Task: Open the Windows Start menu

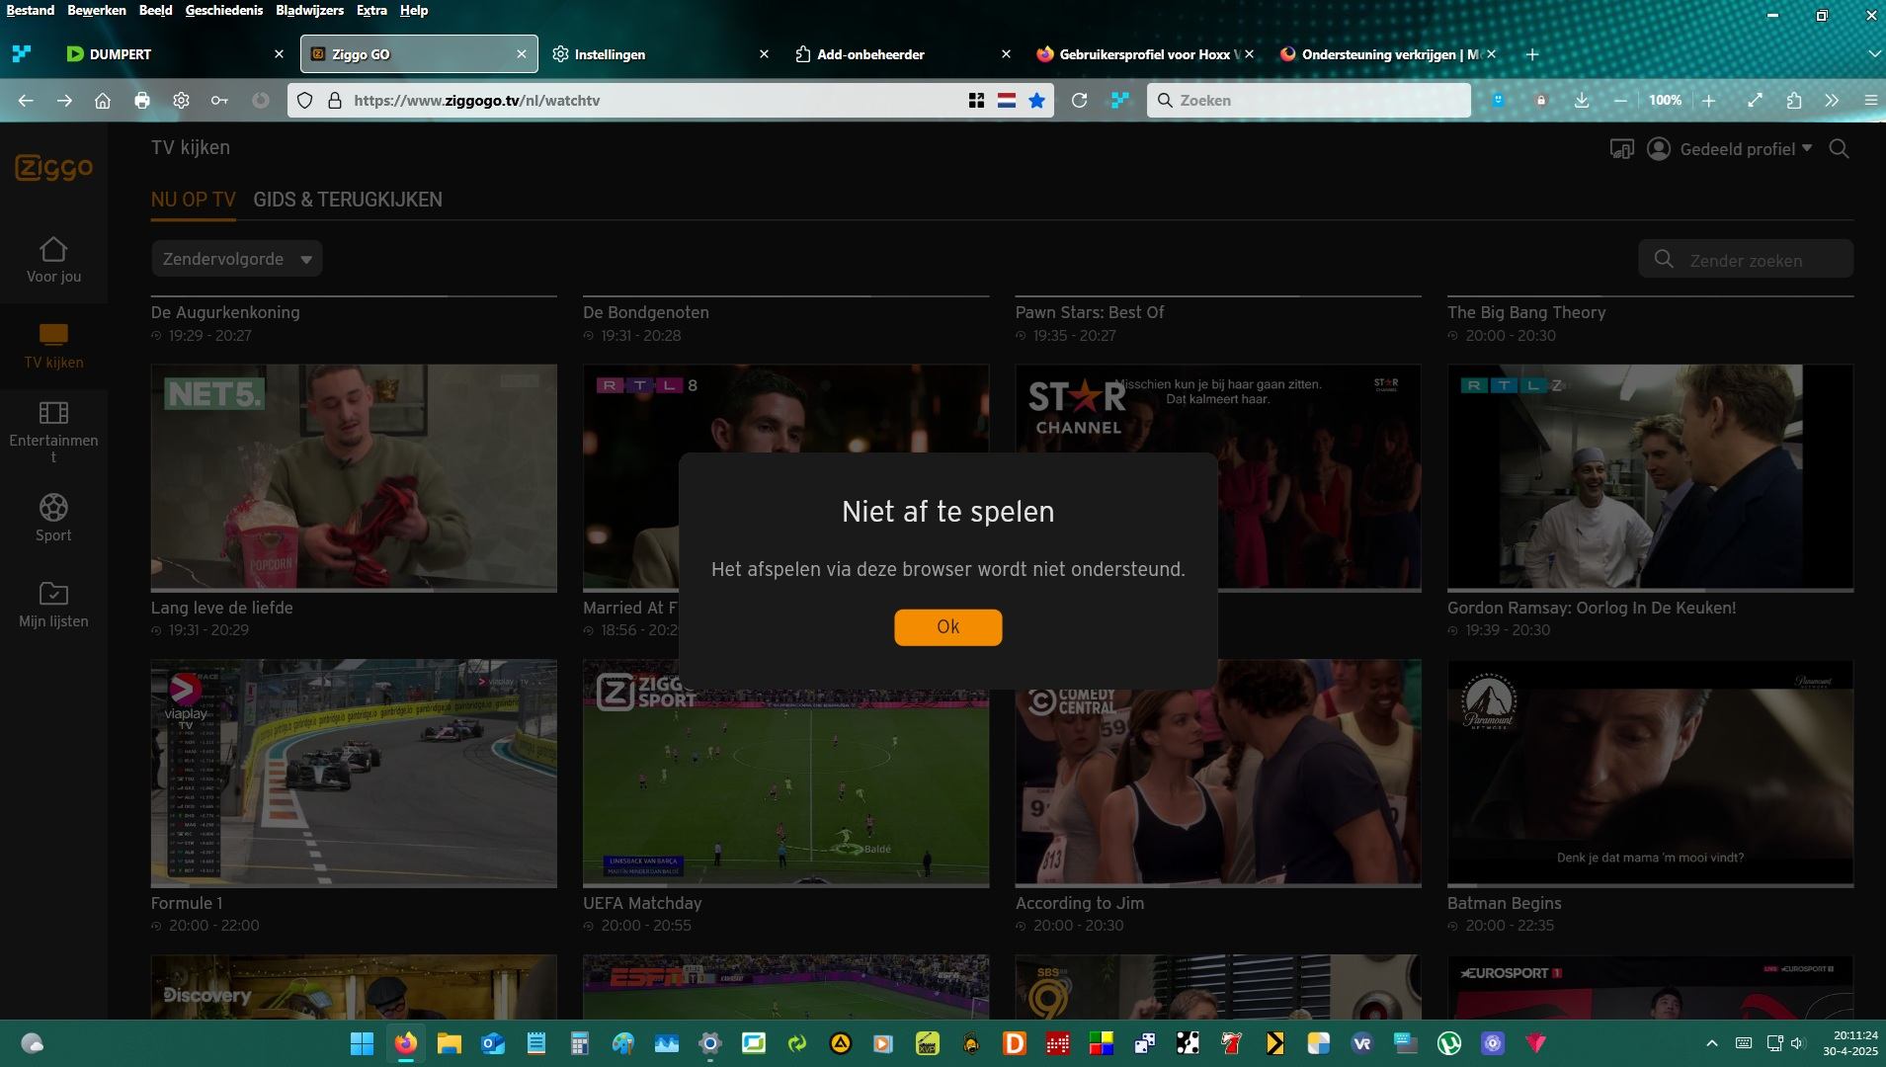Action: coord(362,1043)
